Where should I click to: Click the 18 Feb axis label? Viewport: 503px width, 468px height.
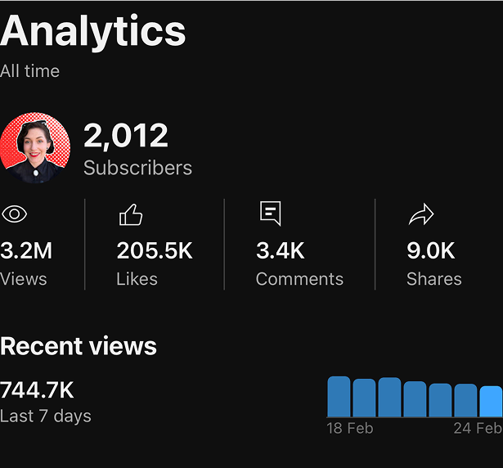coord(350,429)
